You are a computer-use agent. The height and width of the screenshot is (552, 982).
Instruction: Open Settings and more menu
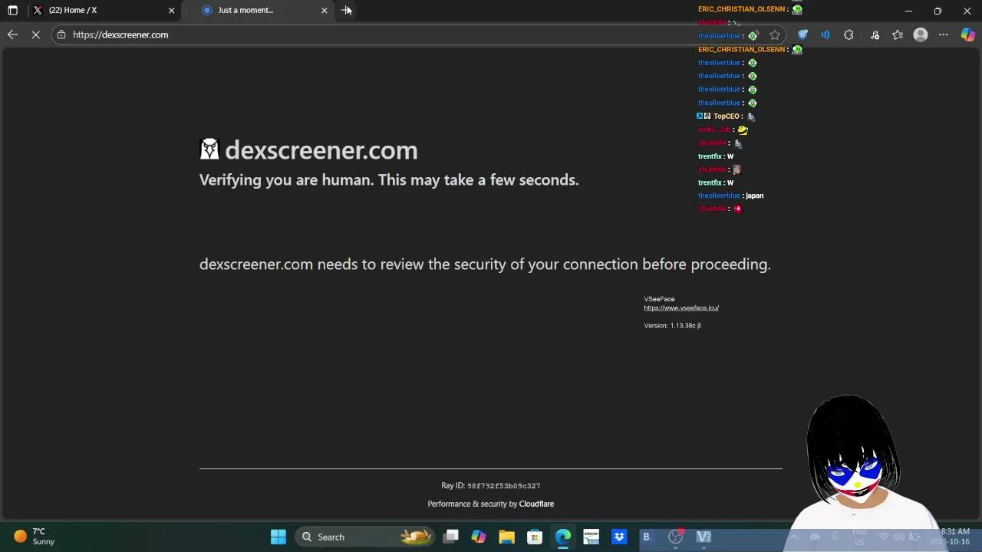click(x=944, y=34)
